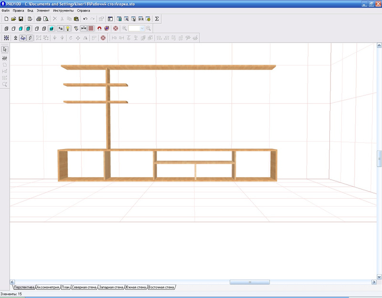Viewport: 382px width, 298px height.
Task: Click the Undo arrow icon
Action: click(x=85, y=19)
